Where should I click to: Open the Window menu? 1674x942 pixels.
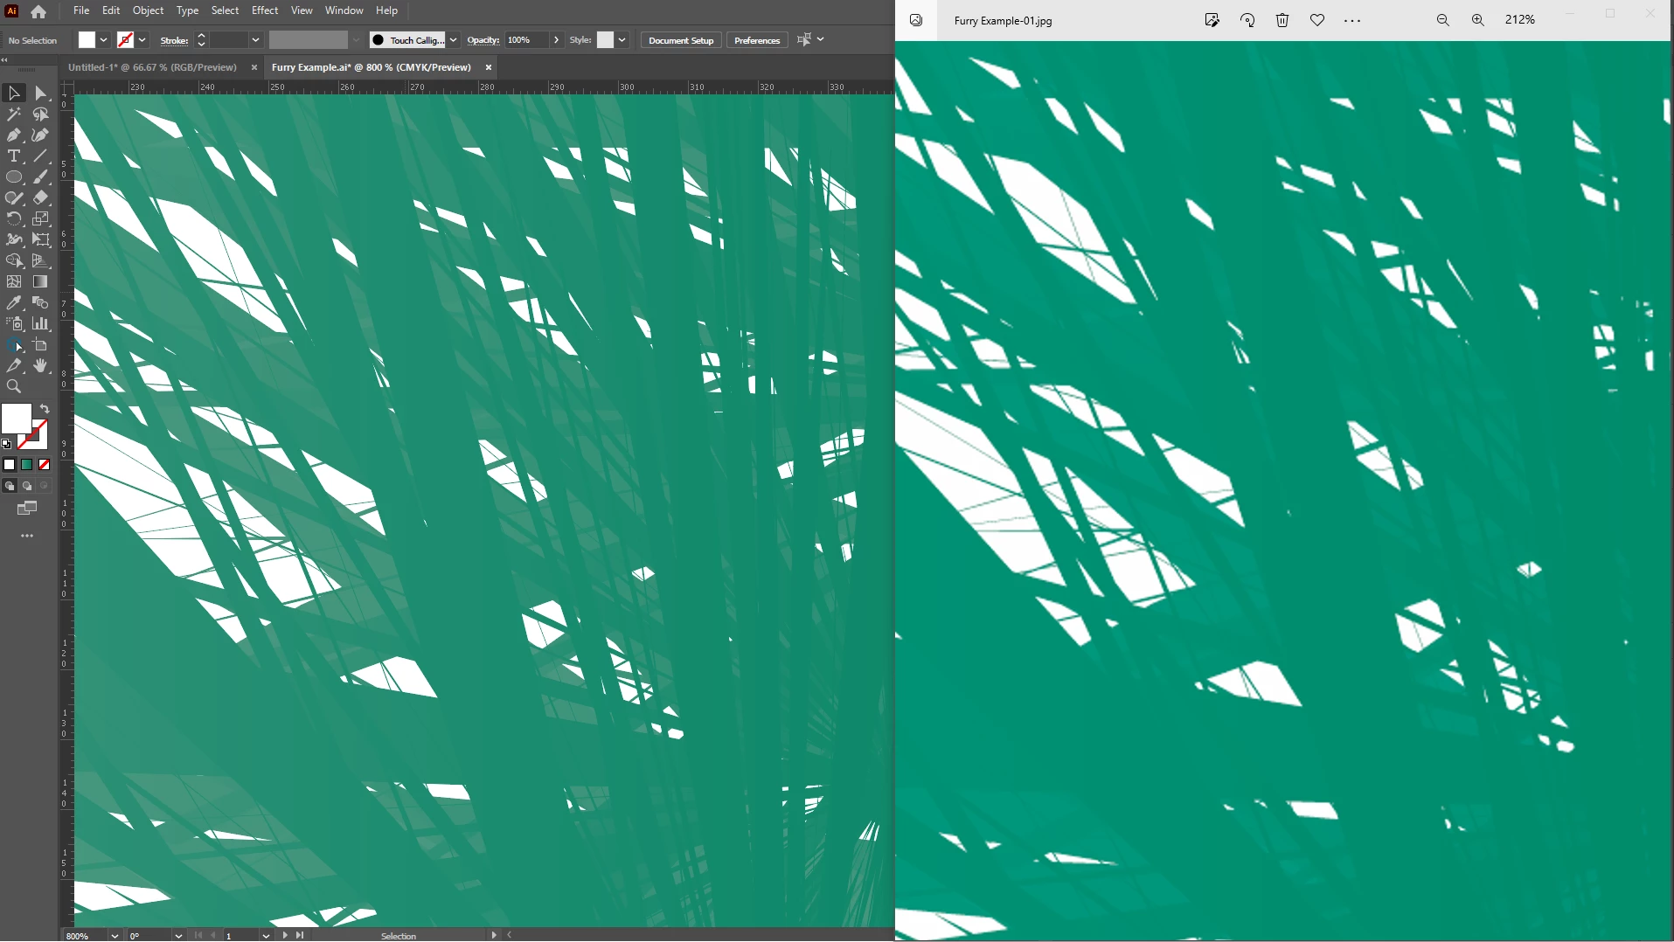[x=344, y=10]
